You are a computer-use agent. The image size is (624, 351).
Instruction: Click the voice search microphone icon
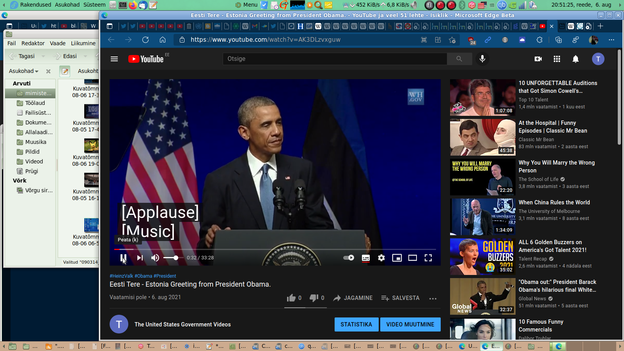coord(482,59)
